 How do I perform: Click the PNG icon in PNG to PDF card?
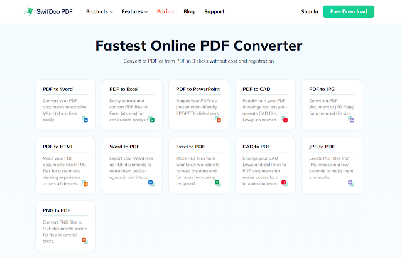click(85, 240)
